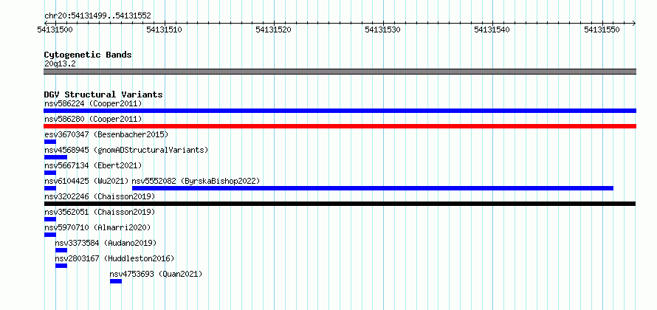Image resolution: width=657 pixels, height=310 pixels.
Task: Click the 20q13.2 band label
Action: click(x=60, y=64)
